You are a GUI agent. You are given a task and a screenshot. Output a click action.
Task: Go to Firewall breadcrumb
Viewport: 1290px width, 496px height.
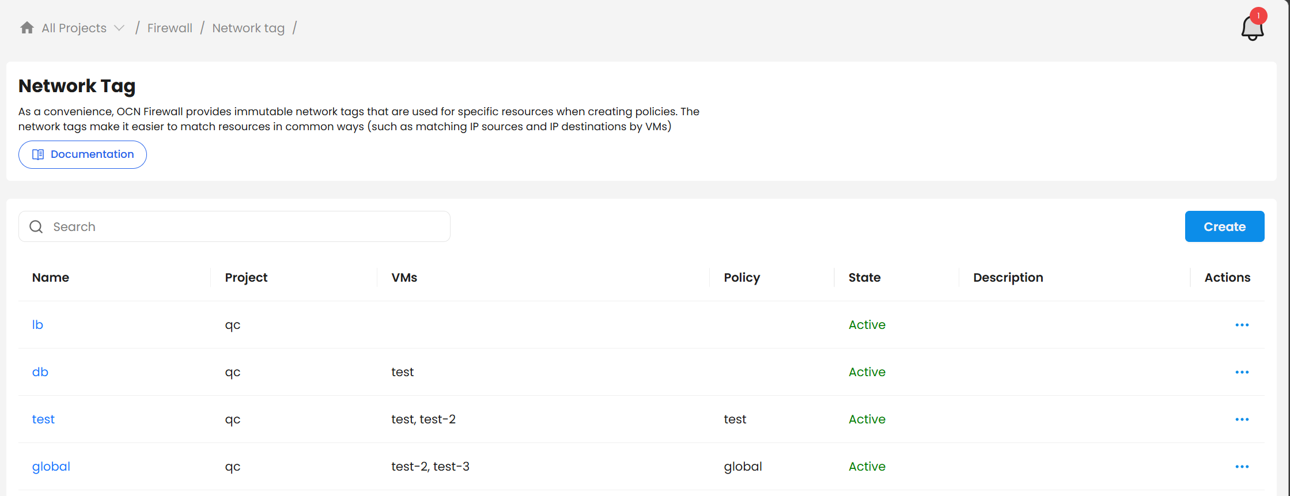169,28
